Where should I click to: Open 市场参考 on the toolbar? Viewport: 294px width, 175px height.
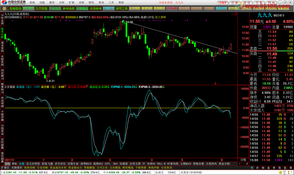click(x=96, y=9)
